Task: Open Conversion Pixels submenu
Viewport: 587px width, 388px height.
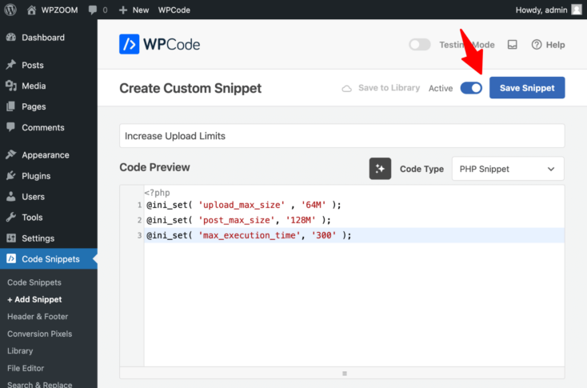Action: click(x=40, y=334)
